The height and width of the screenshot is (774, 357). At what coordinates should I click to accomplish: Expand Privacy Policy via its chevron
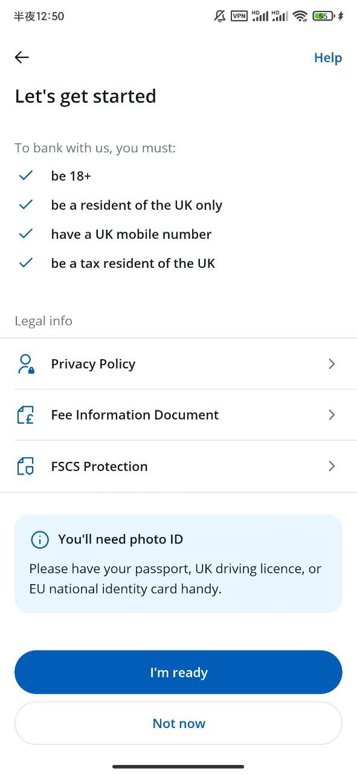[x=332, y=364]
